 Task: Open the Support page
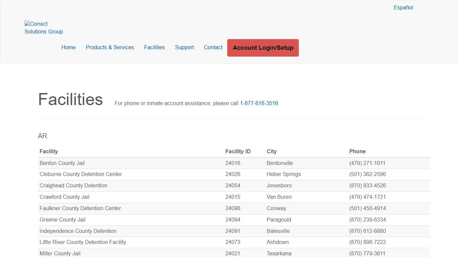click(184, 47)
